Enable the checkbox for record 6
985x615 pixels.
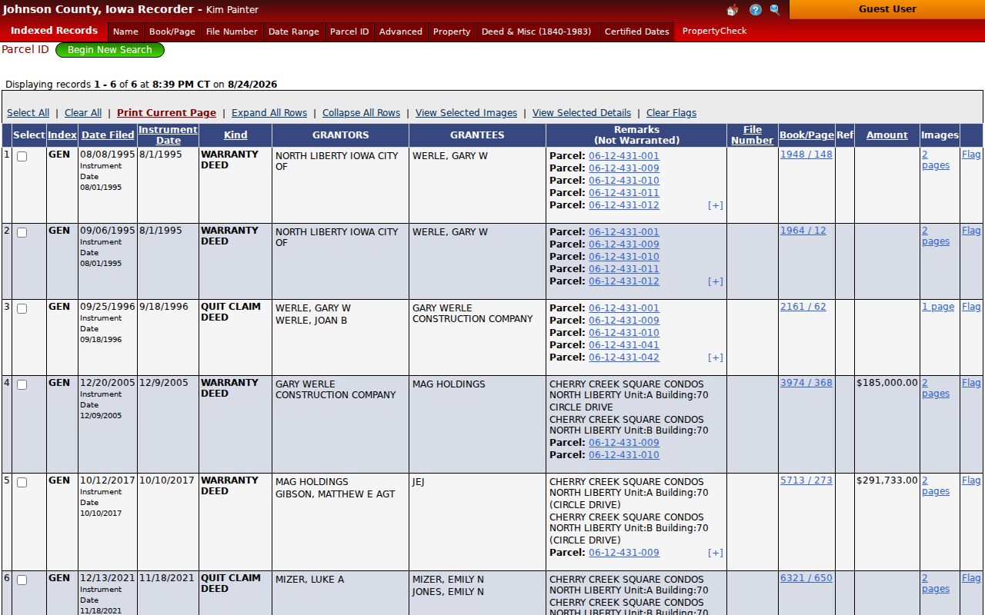click(22, 580)
